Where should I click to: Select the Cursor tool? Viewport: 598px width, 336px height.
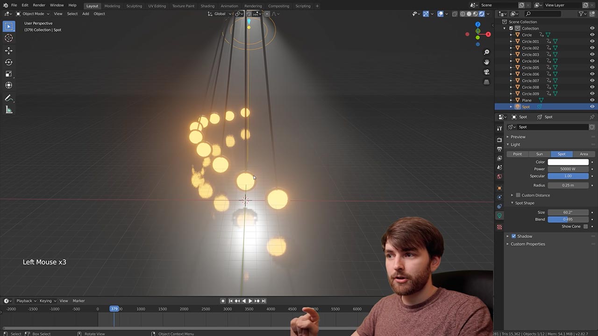(9, 38)
